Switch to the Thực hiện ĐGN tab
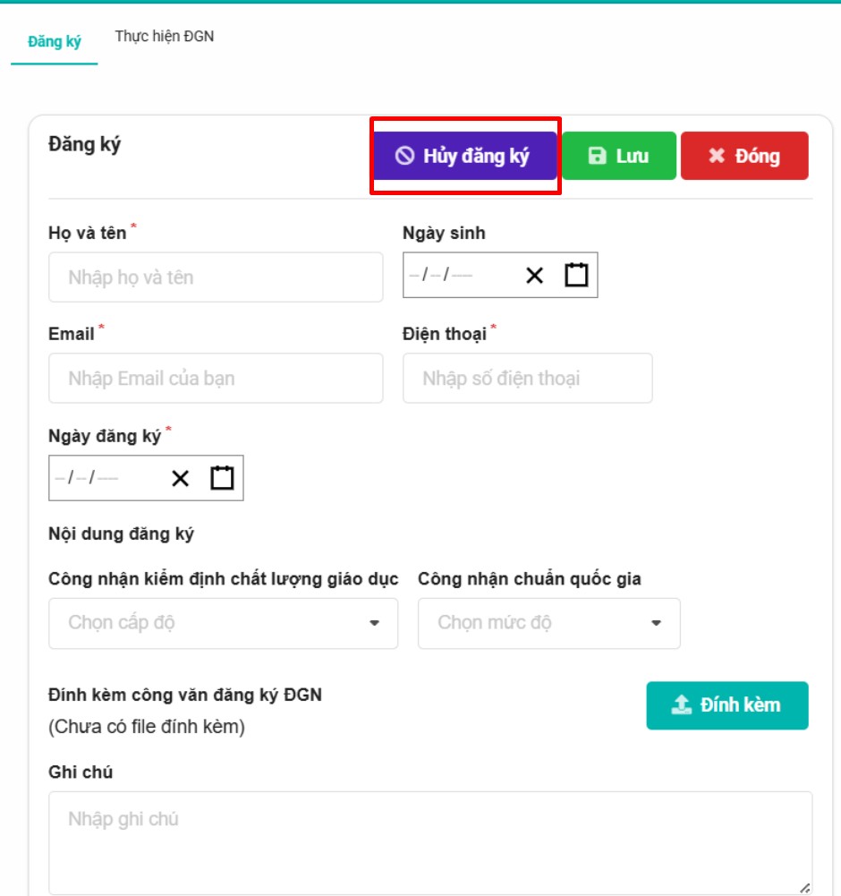841x896 pixels. [x=165, y=37]
